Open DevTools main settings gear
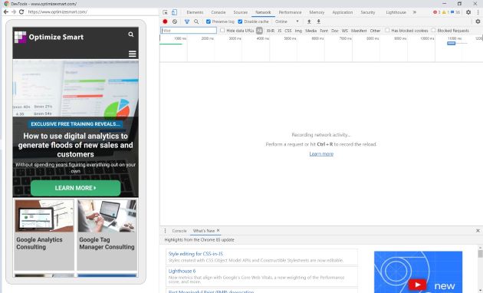The height and width of the screenshot is (293, 483). (468, 12)
